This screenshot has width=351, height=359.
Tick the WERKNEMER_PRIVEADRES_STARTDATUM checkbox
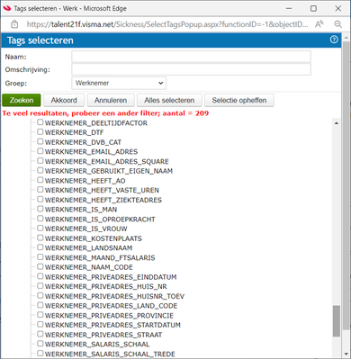click(40, 325)
